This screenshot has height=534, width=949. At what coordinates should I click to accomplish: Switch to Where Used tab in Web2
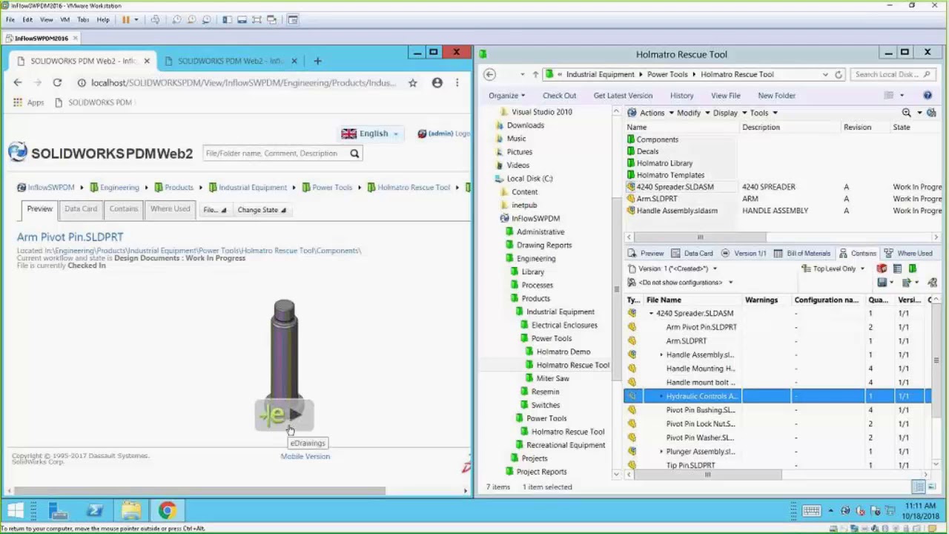(170, 209)
